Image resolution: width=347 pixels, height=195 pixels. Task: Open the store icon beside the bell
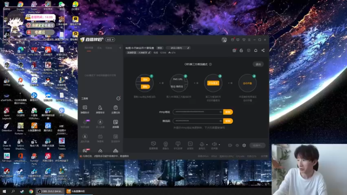(x=249, y=50)
